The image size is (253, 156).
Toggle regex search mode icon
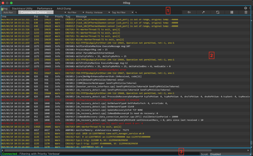tap(203, 12)
